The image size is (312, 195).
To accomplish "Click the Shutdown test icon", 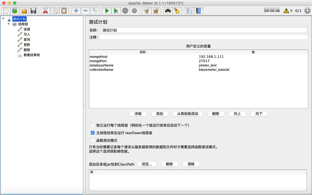I will 134,11.
